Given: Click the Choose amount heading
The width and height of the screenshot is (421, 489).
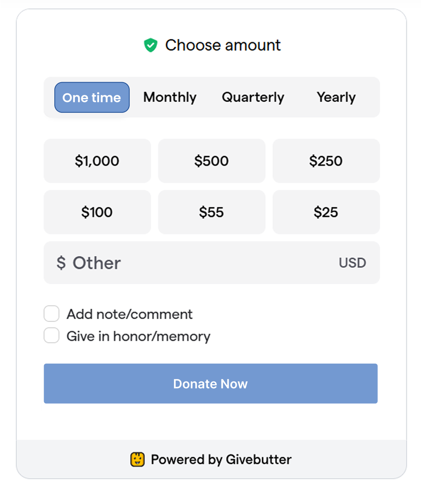Looking at the screenshot, I should click(223, 45).
